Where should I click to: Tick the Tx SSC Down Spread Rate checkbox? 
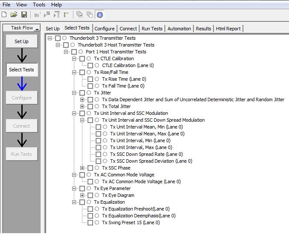coord(98,154)
